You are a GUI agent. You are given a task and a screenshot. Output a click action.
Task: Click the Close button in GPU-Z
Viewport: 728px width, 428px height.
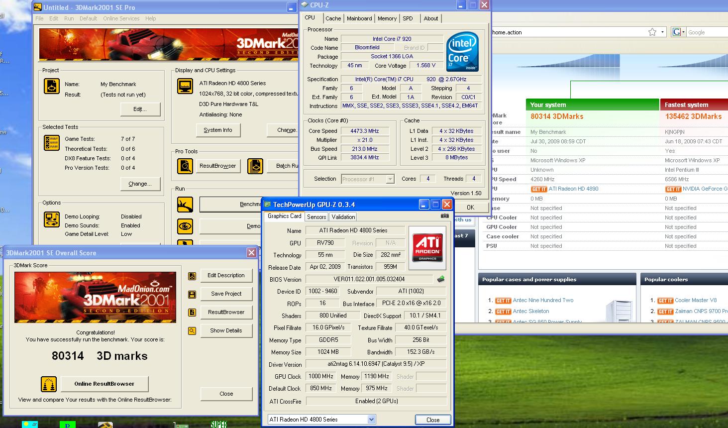(433, 420)
